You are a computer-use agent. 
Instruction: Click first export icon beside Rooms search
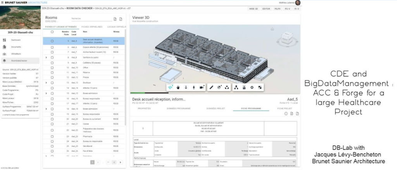point(115,19)
